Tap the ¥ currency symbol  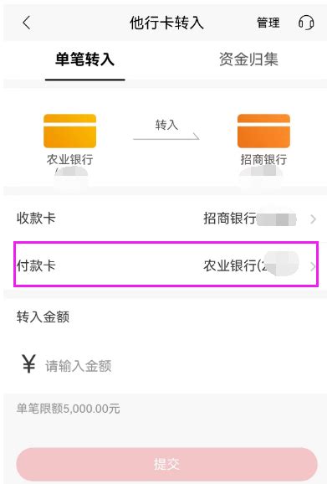click(x=28, y=363)
